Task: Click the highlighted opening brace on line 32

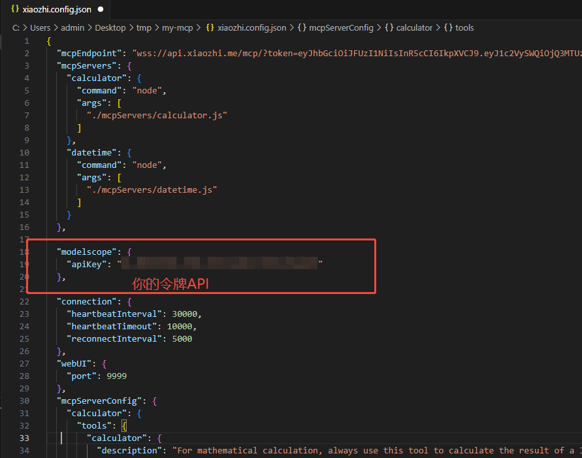Action: 124,426
